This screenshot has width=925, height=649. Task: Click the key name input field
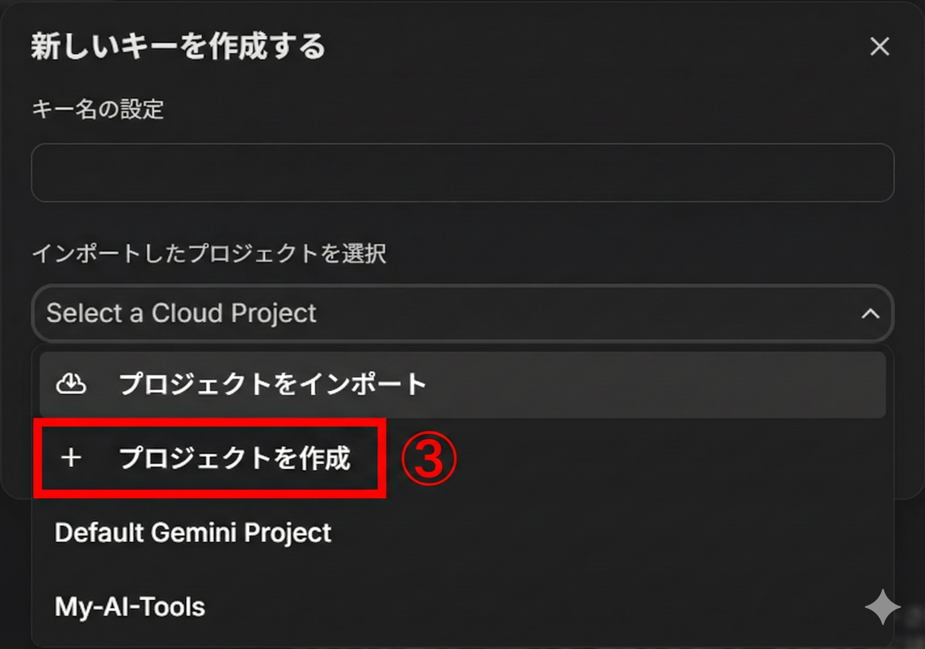(x=462, y=172)
